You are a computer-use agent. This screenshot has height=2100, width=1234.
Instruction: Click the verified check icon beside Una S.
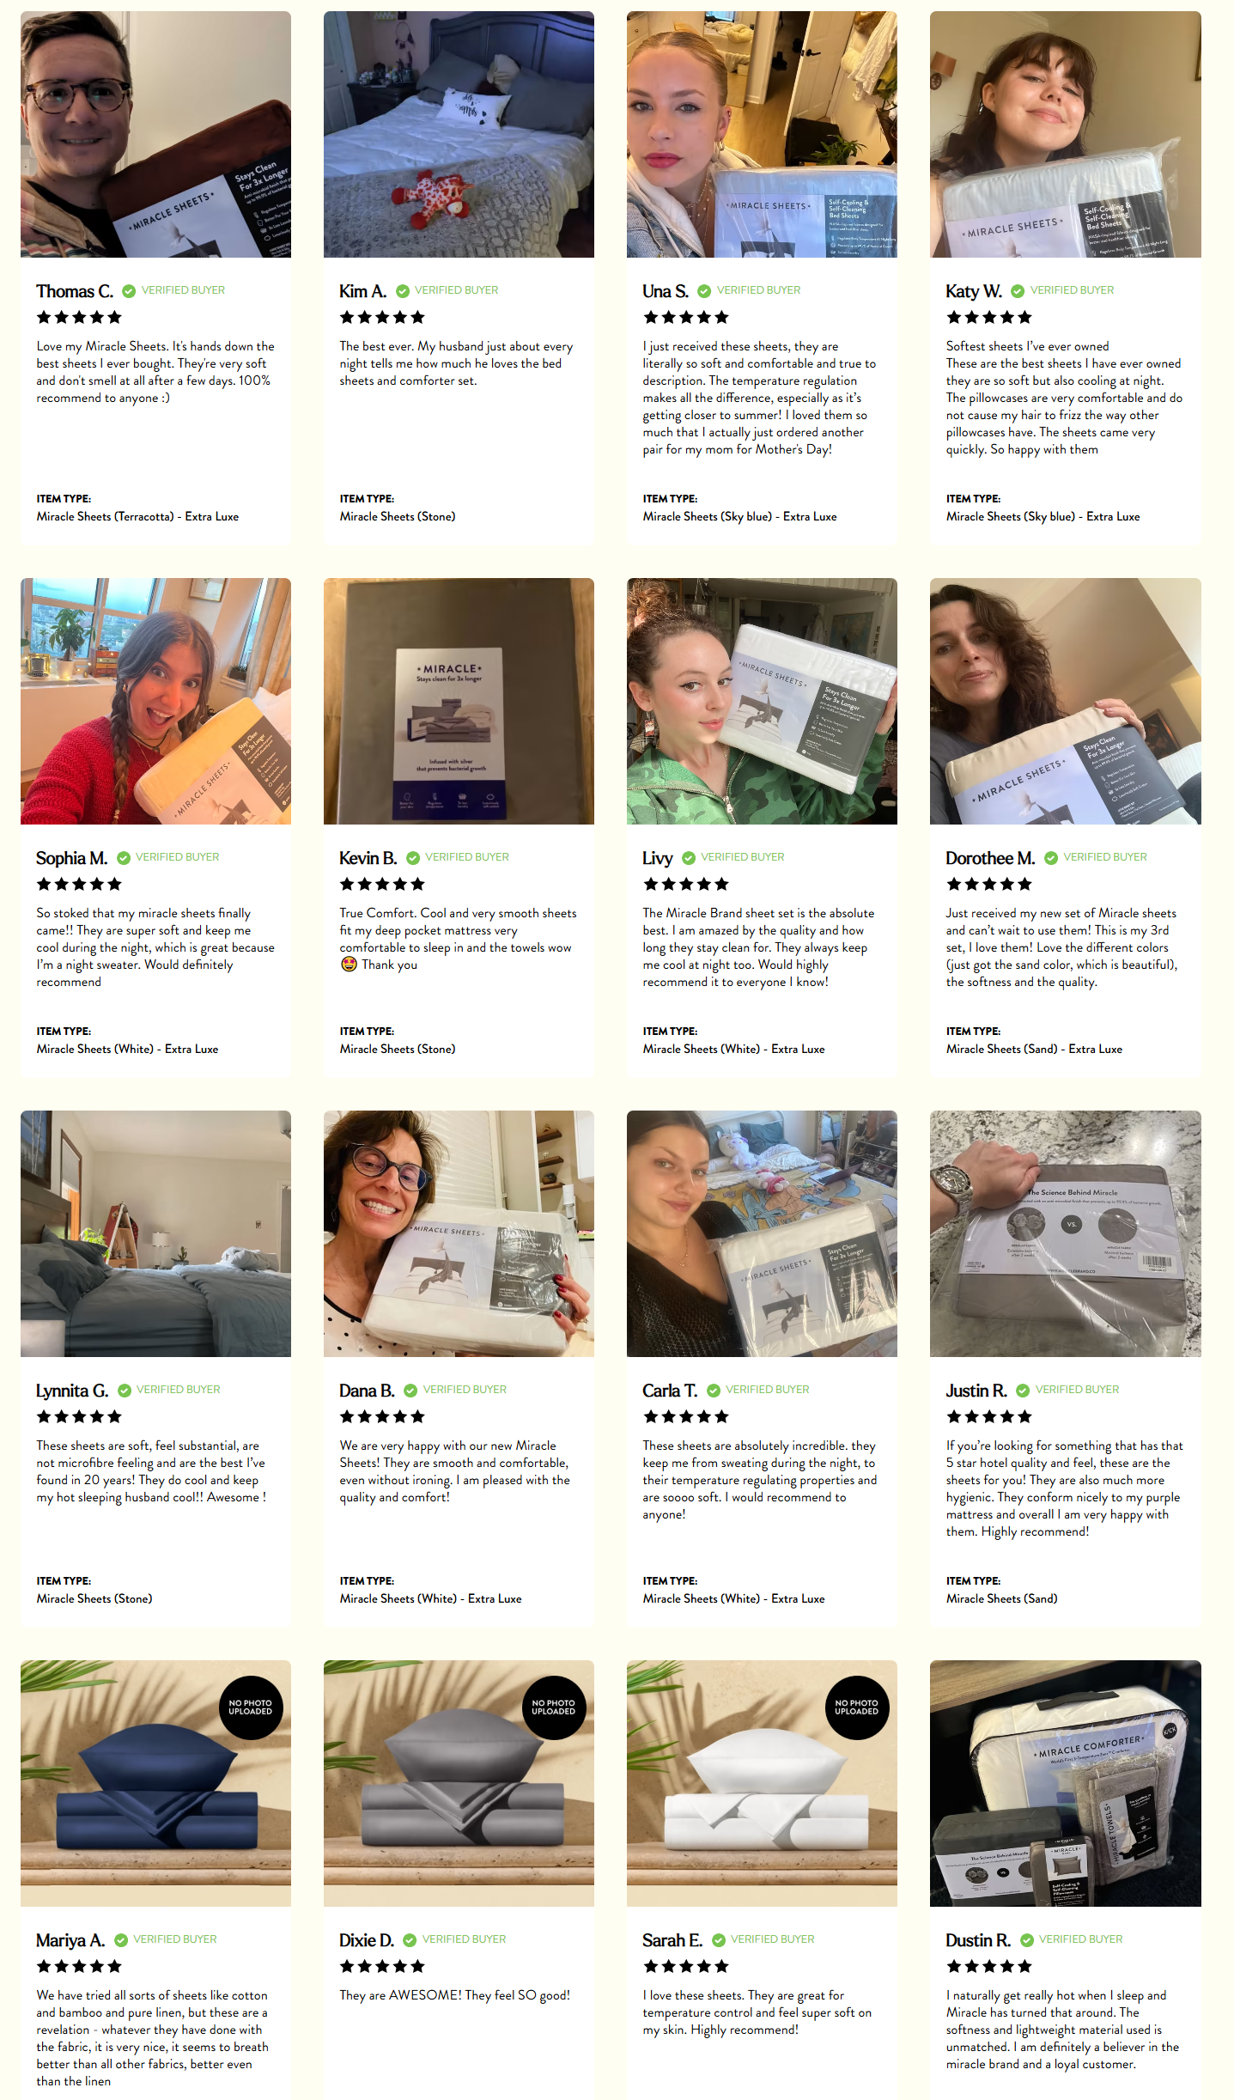click(704, 291)
